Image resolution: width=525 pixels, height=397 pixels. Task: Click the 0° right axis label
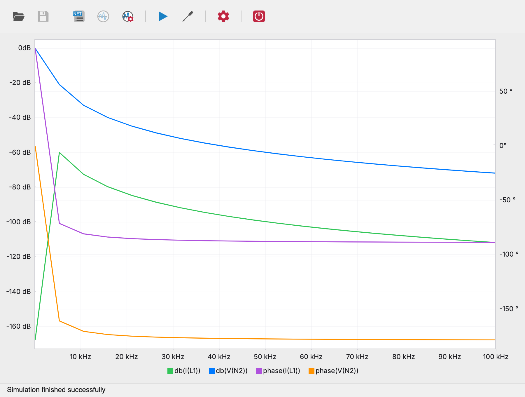(x=503, y=146)
